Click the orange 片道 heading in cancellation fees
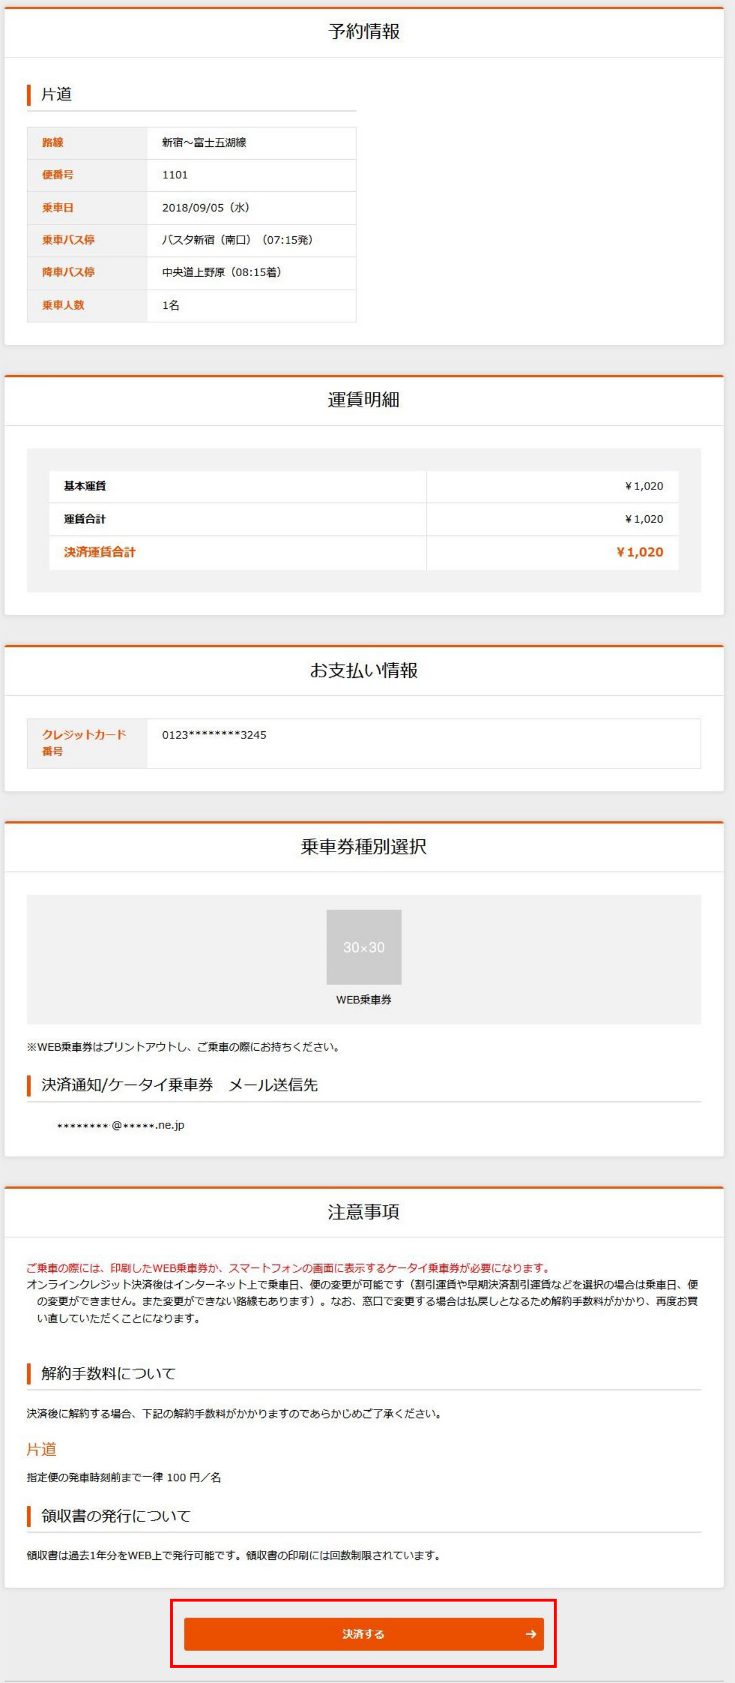 tap(41, 1449)
